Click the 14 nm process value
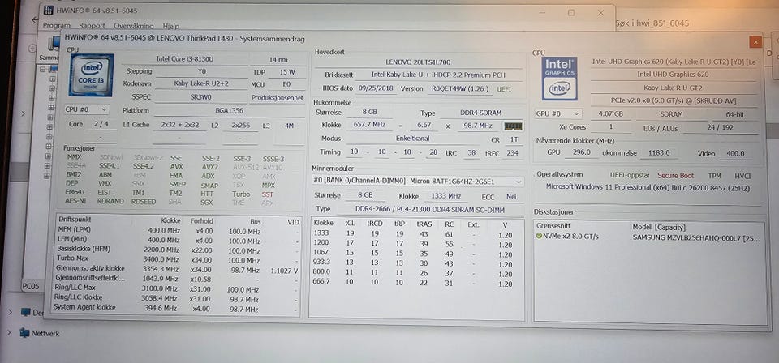Viewport: 779px width, 363px height. [278, 59]
